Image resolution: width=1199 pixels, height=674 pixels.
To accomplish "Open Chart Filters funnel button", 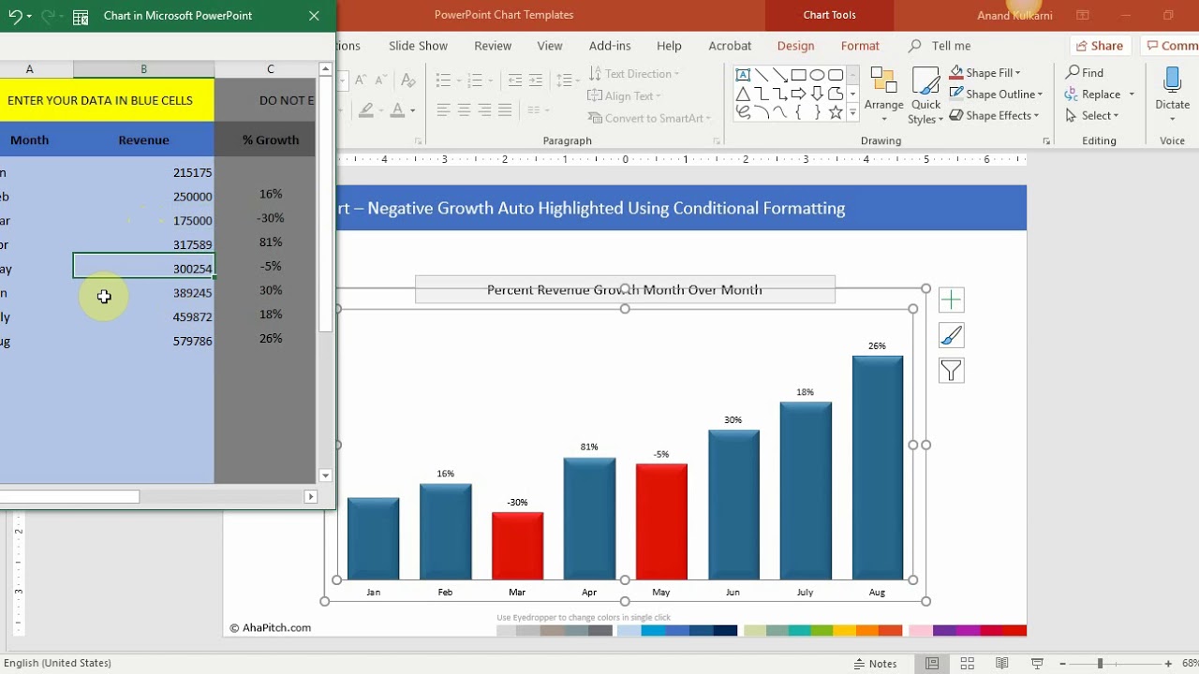I will [x=951, y=371].
